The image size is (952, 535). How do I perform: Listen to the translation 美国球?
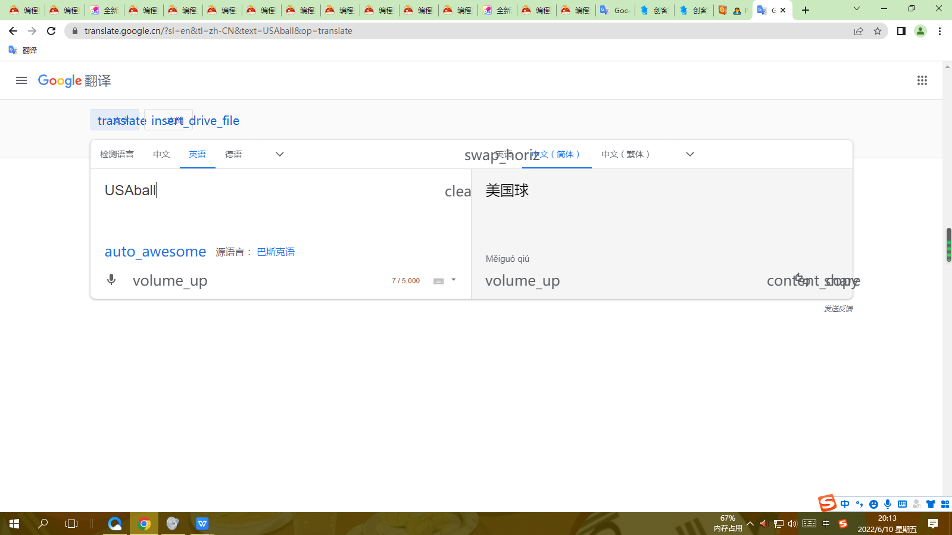(522, 280)
